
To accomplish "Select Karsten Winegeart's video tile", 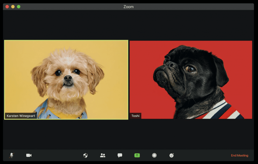I will (66, 76).
